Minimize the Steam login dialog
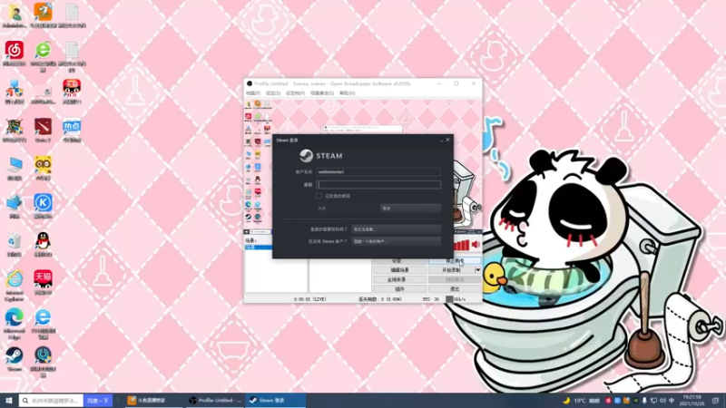726x408 pixels. tap(441, 141)
